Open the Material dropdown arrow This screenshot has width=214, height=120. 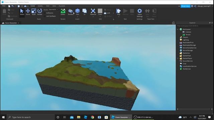(x=93, y=17)
